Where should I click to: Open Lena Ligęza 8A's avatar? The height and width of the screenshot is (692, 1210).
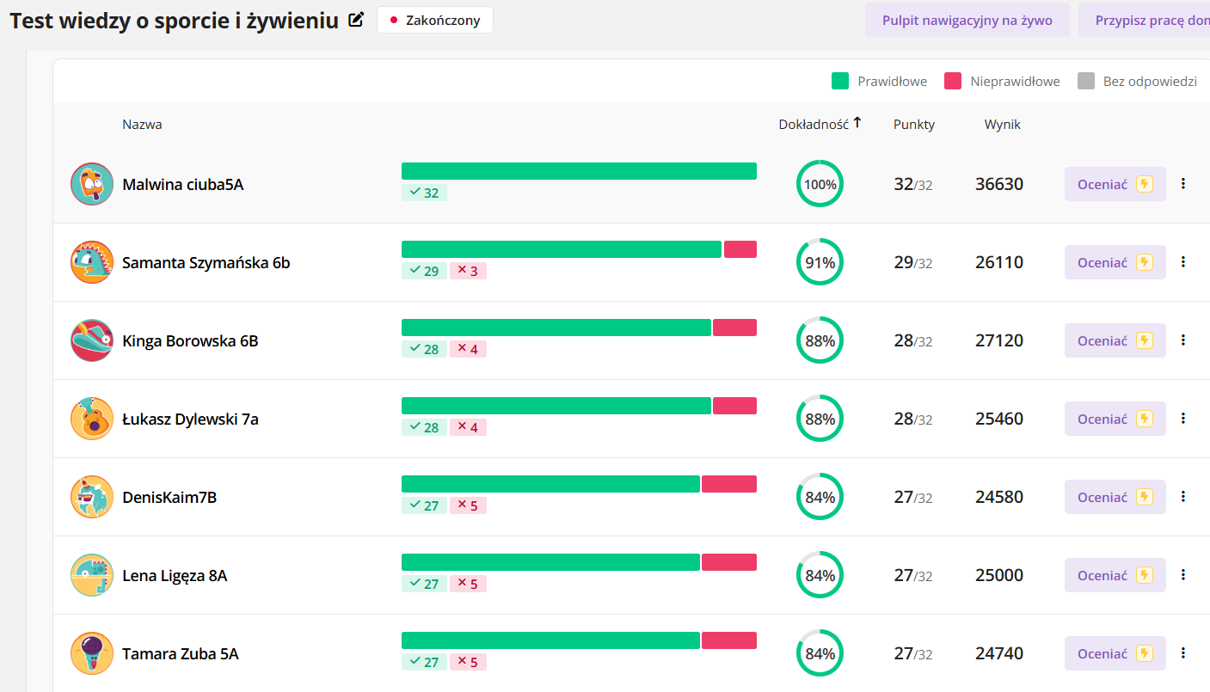point(92,575)
